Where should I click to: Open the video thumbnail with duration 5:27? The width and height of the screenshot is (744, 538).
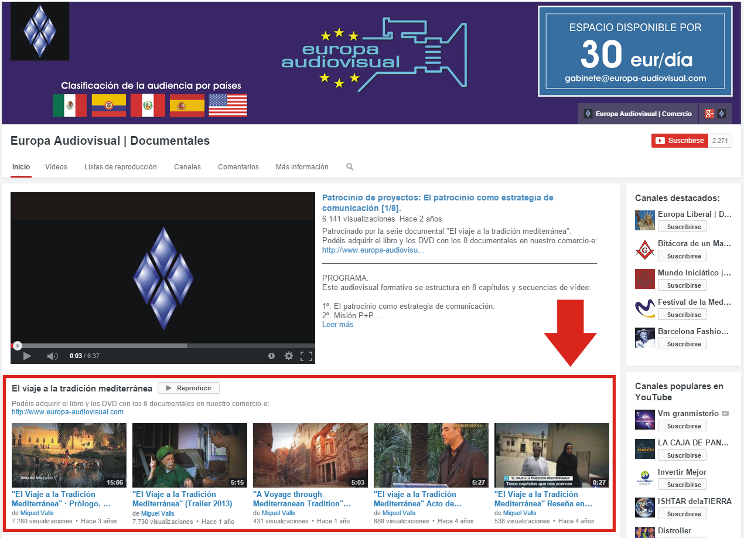coord(431,455)
